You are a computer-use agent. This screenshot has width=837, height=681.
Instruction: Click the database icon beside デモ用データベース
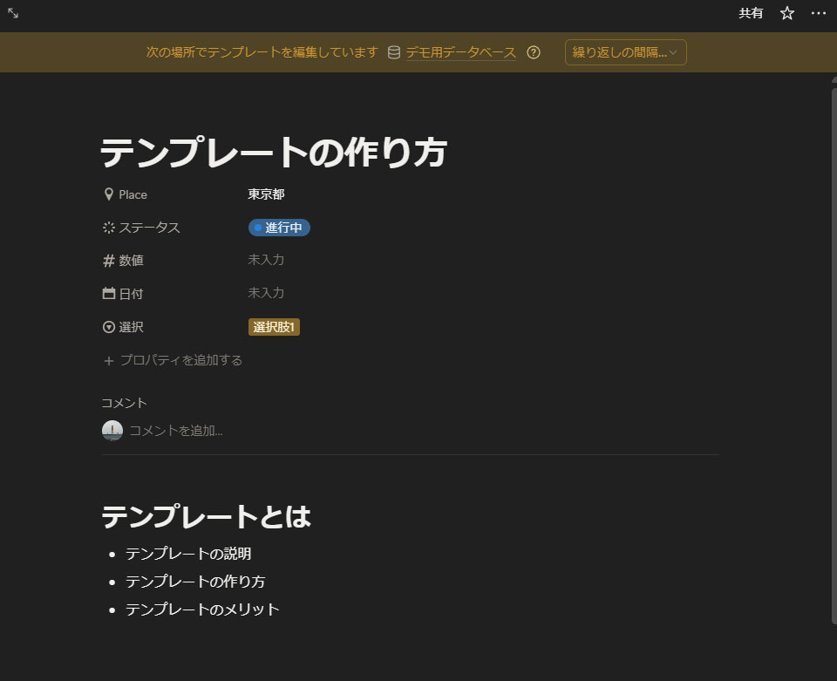(x=394, y=52)
